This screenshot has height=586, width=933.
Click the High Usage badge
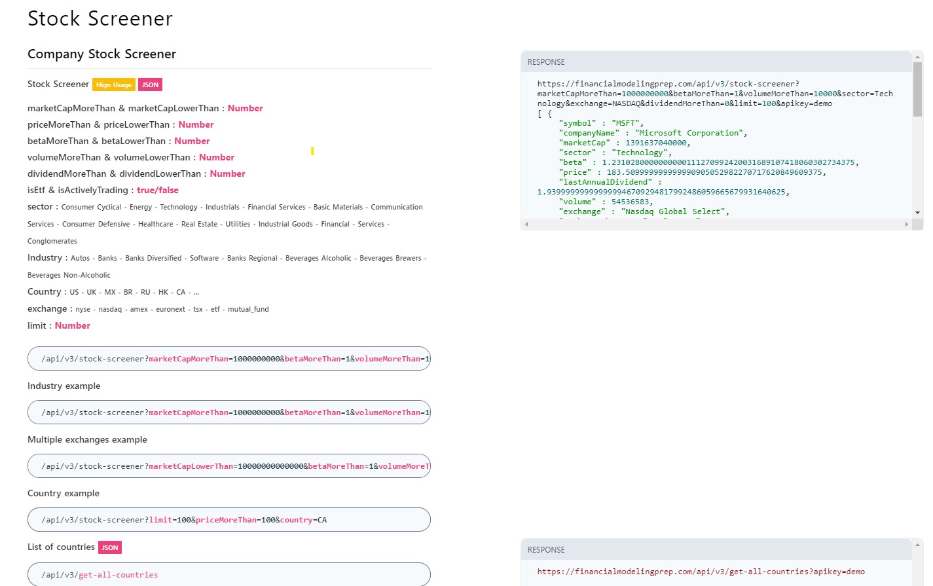(x=114, y=84)
